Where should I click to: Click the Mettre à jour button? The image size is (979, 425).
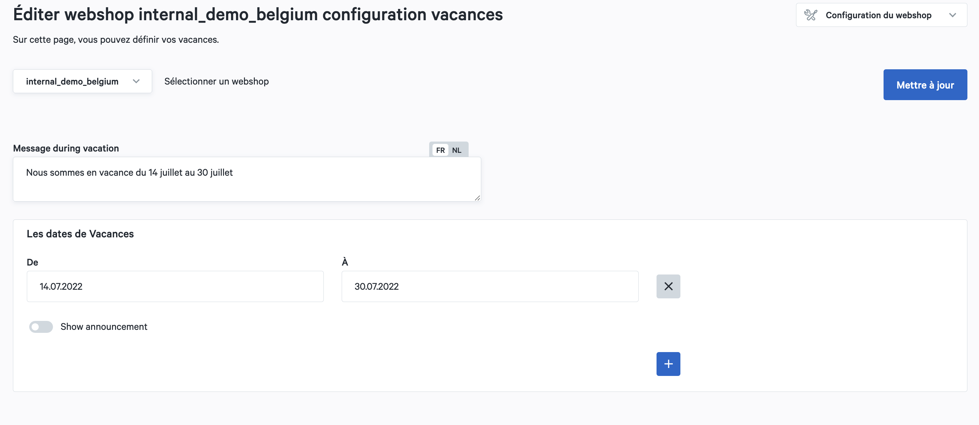925,85
